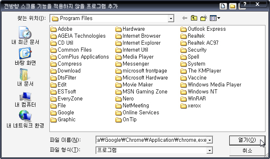Viewport: 270px width, 159px height.
Task: Open My Recent Documents (내 최근 문서)
Action: [25, 36]
